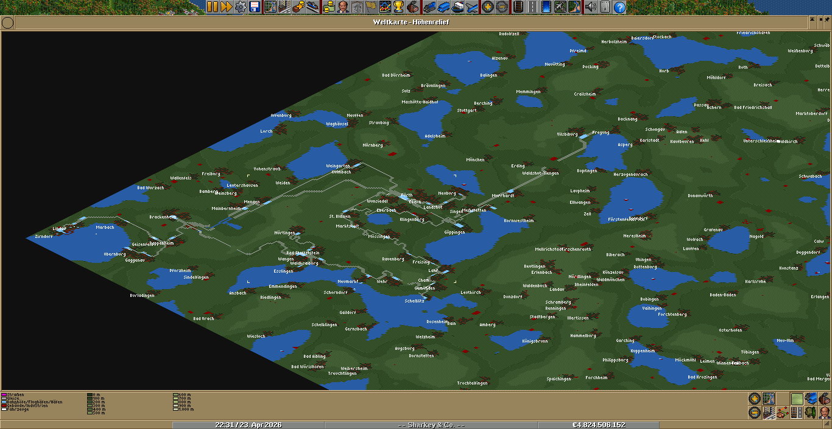Expand the sound and music menu
Image resolution: width=832 pixels, height=429 pixels.
tap(590, 7)
